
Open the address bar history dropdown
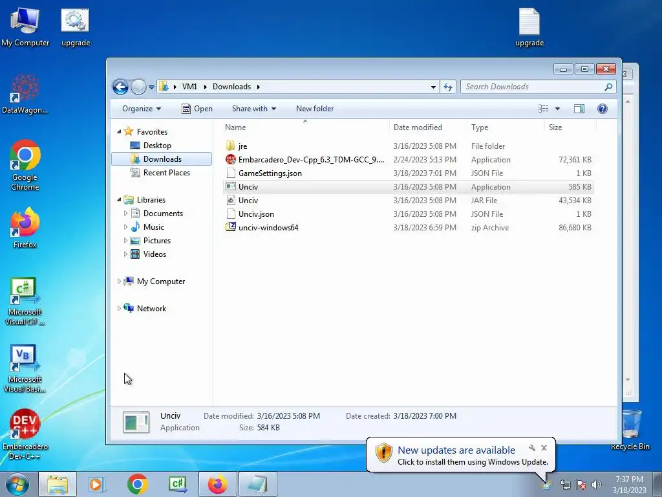coord(433,87)
